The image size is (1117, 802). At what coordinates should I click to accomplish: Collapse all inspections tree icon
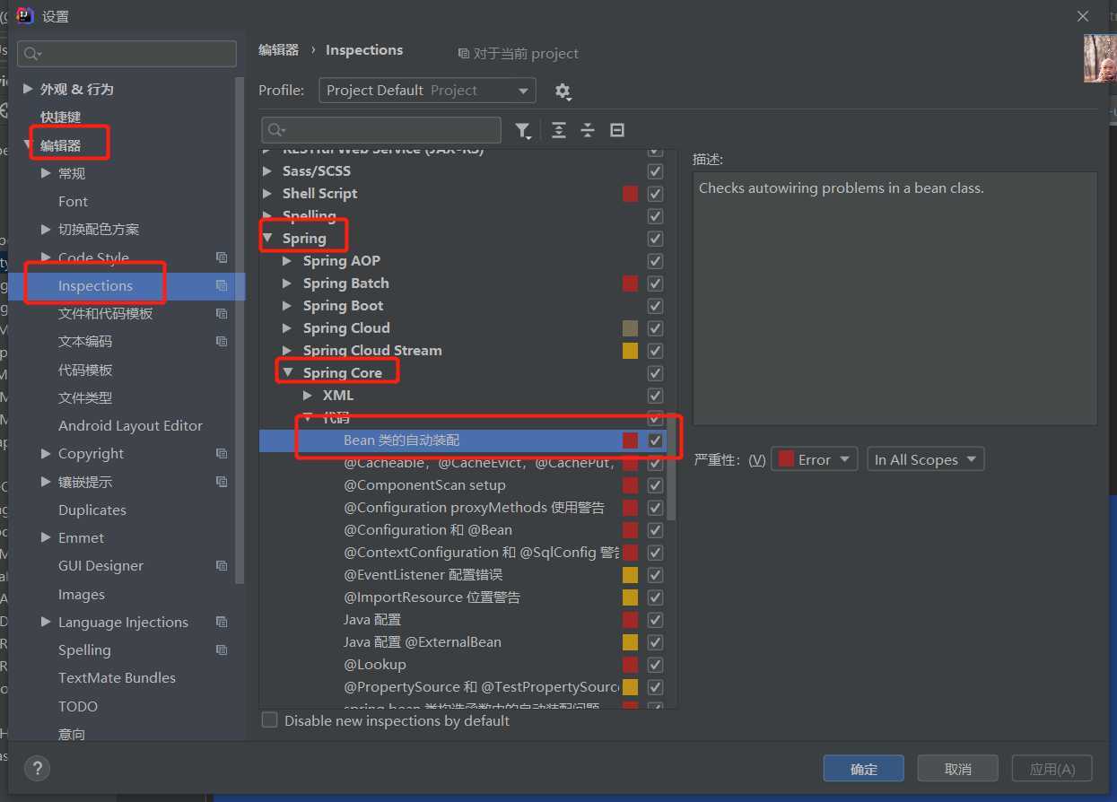pos(588,131)
